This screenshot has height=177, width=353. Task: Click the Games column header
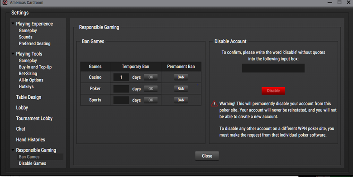tap(95, 67)
